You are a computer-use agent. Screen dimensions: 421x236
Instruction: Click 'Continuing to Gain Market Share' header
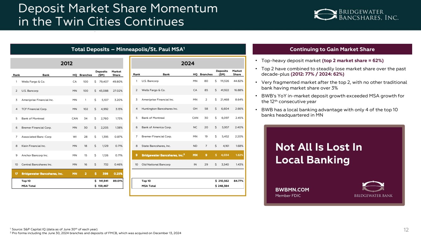tap(333, 49)
